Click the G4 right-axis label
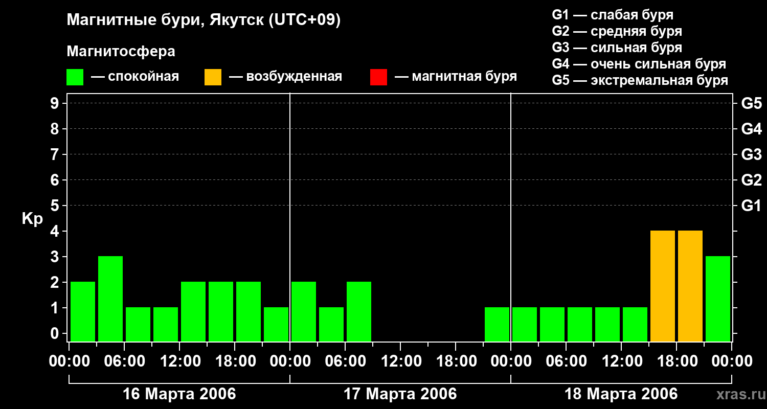Viewport: 767px width, 409px height. pos(751,129)
